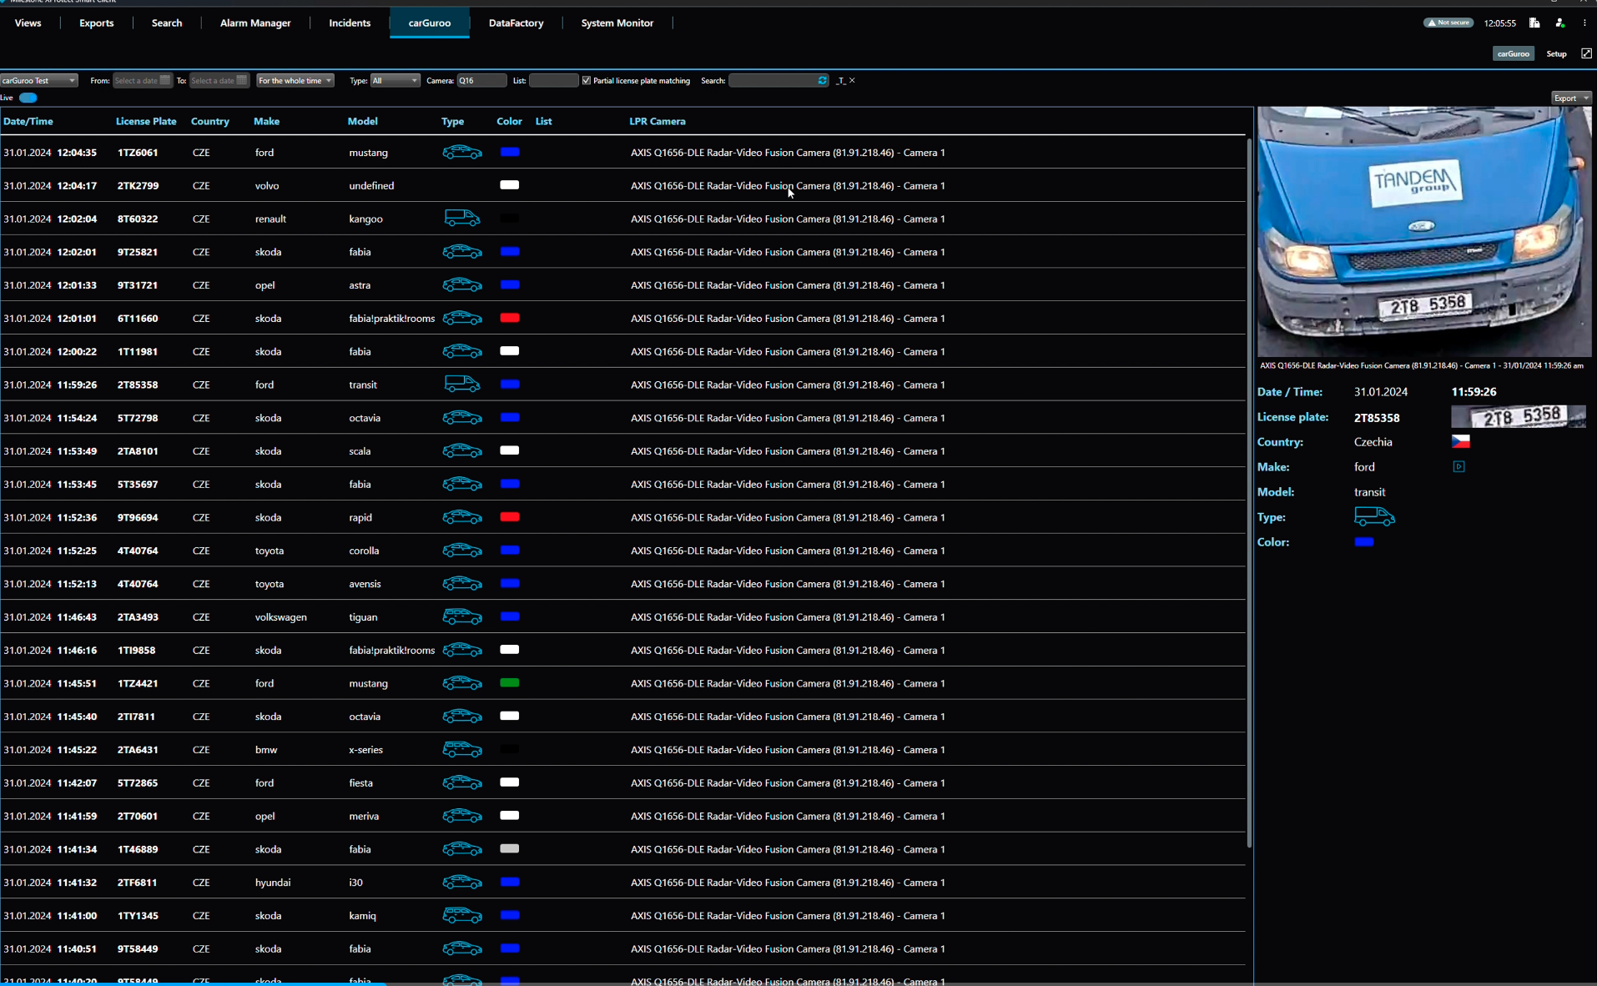Sort by Date/Time column header

pos(28,121)
